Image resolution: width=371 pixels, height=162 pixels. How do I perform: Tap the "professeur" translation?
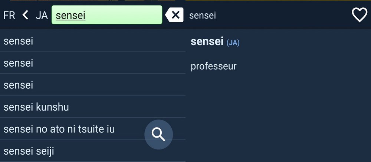click(x=213, y=67)
